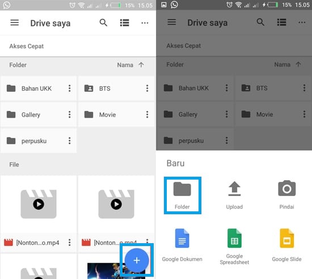This screenshot has height=279, width=312.
Task: Open first video thumbnail under File
Action: tap(39, 204)
